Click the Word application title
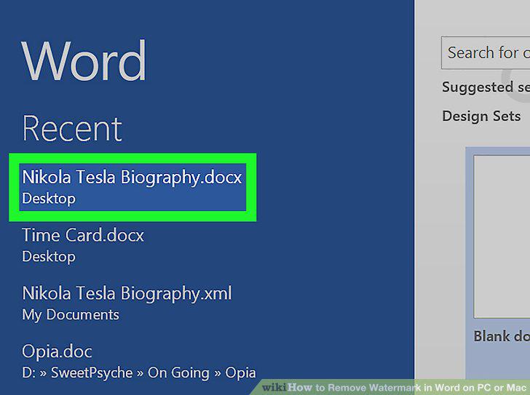530x395 pixels. coord(84,61)
